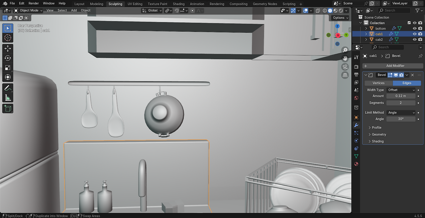Open the Object properties tab
This screenshot has width=425, height=218.
[x=356, y=117]
